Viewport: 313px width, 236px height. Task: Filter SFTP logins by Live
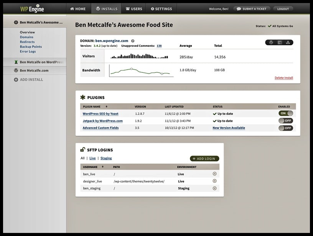point(92,158)
